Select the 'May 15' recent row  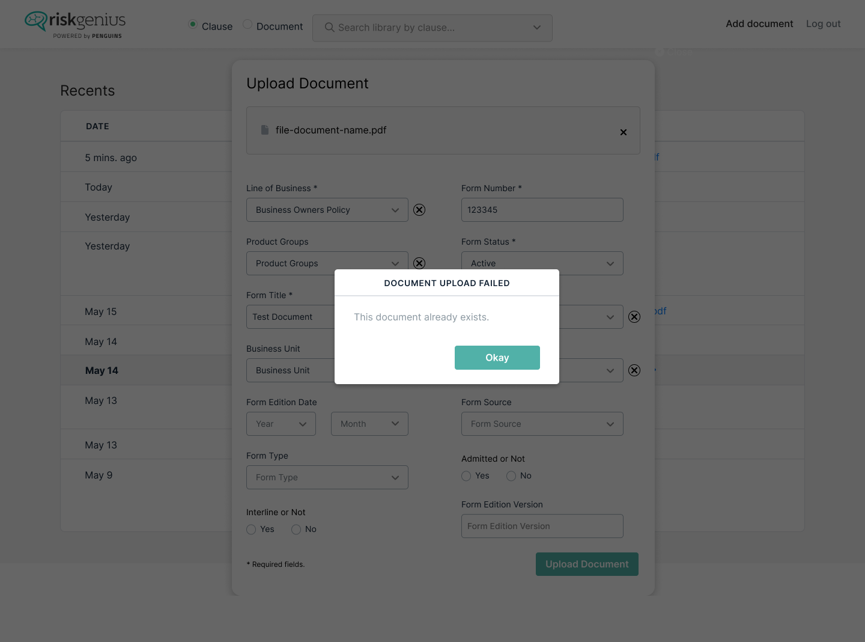click(x=146, y=311)
